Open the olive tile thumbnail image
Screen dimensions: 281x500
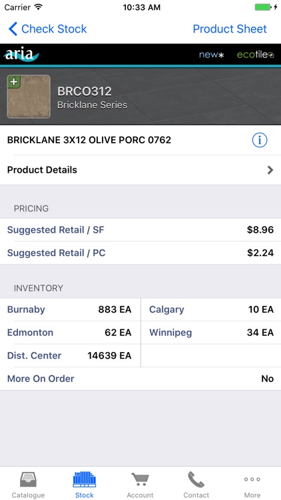[29, 97]
